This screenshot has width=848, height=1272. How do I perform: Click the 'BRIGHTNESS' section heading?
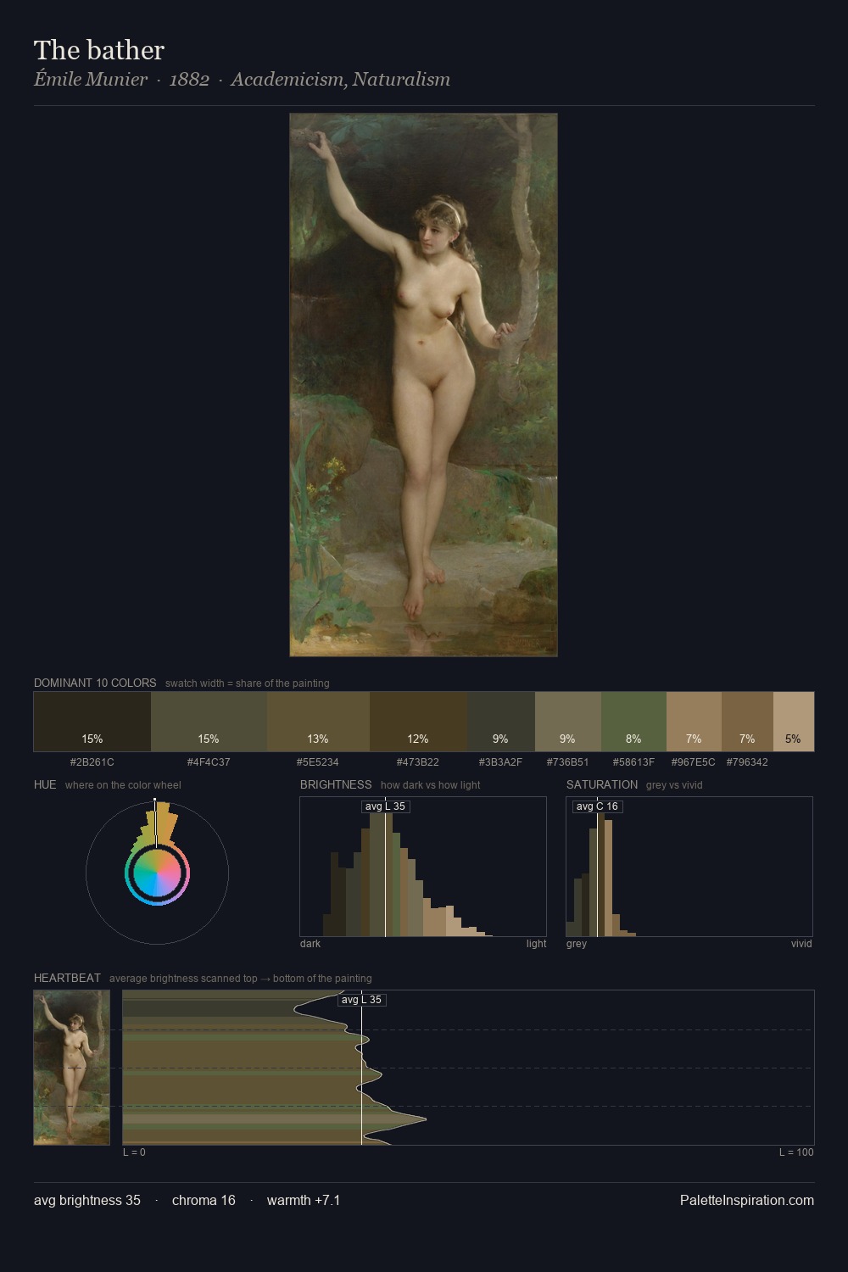tap(336, 784)
